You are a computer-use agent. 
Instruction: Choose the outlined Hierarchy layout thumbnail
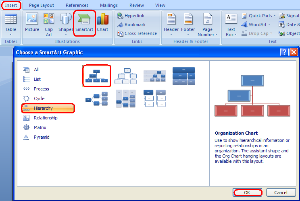126,76
